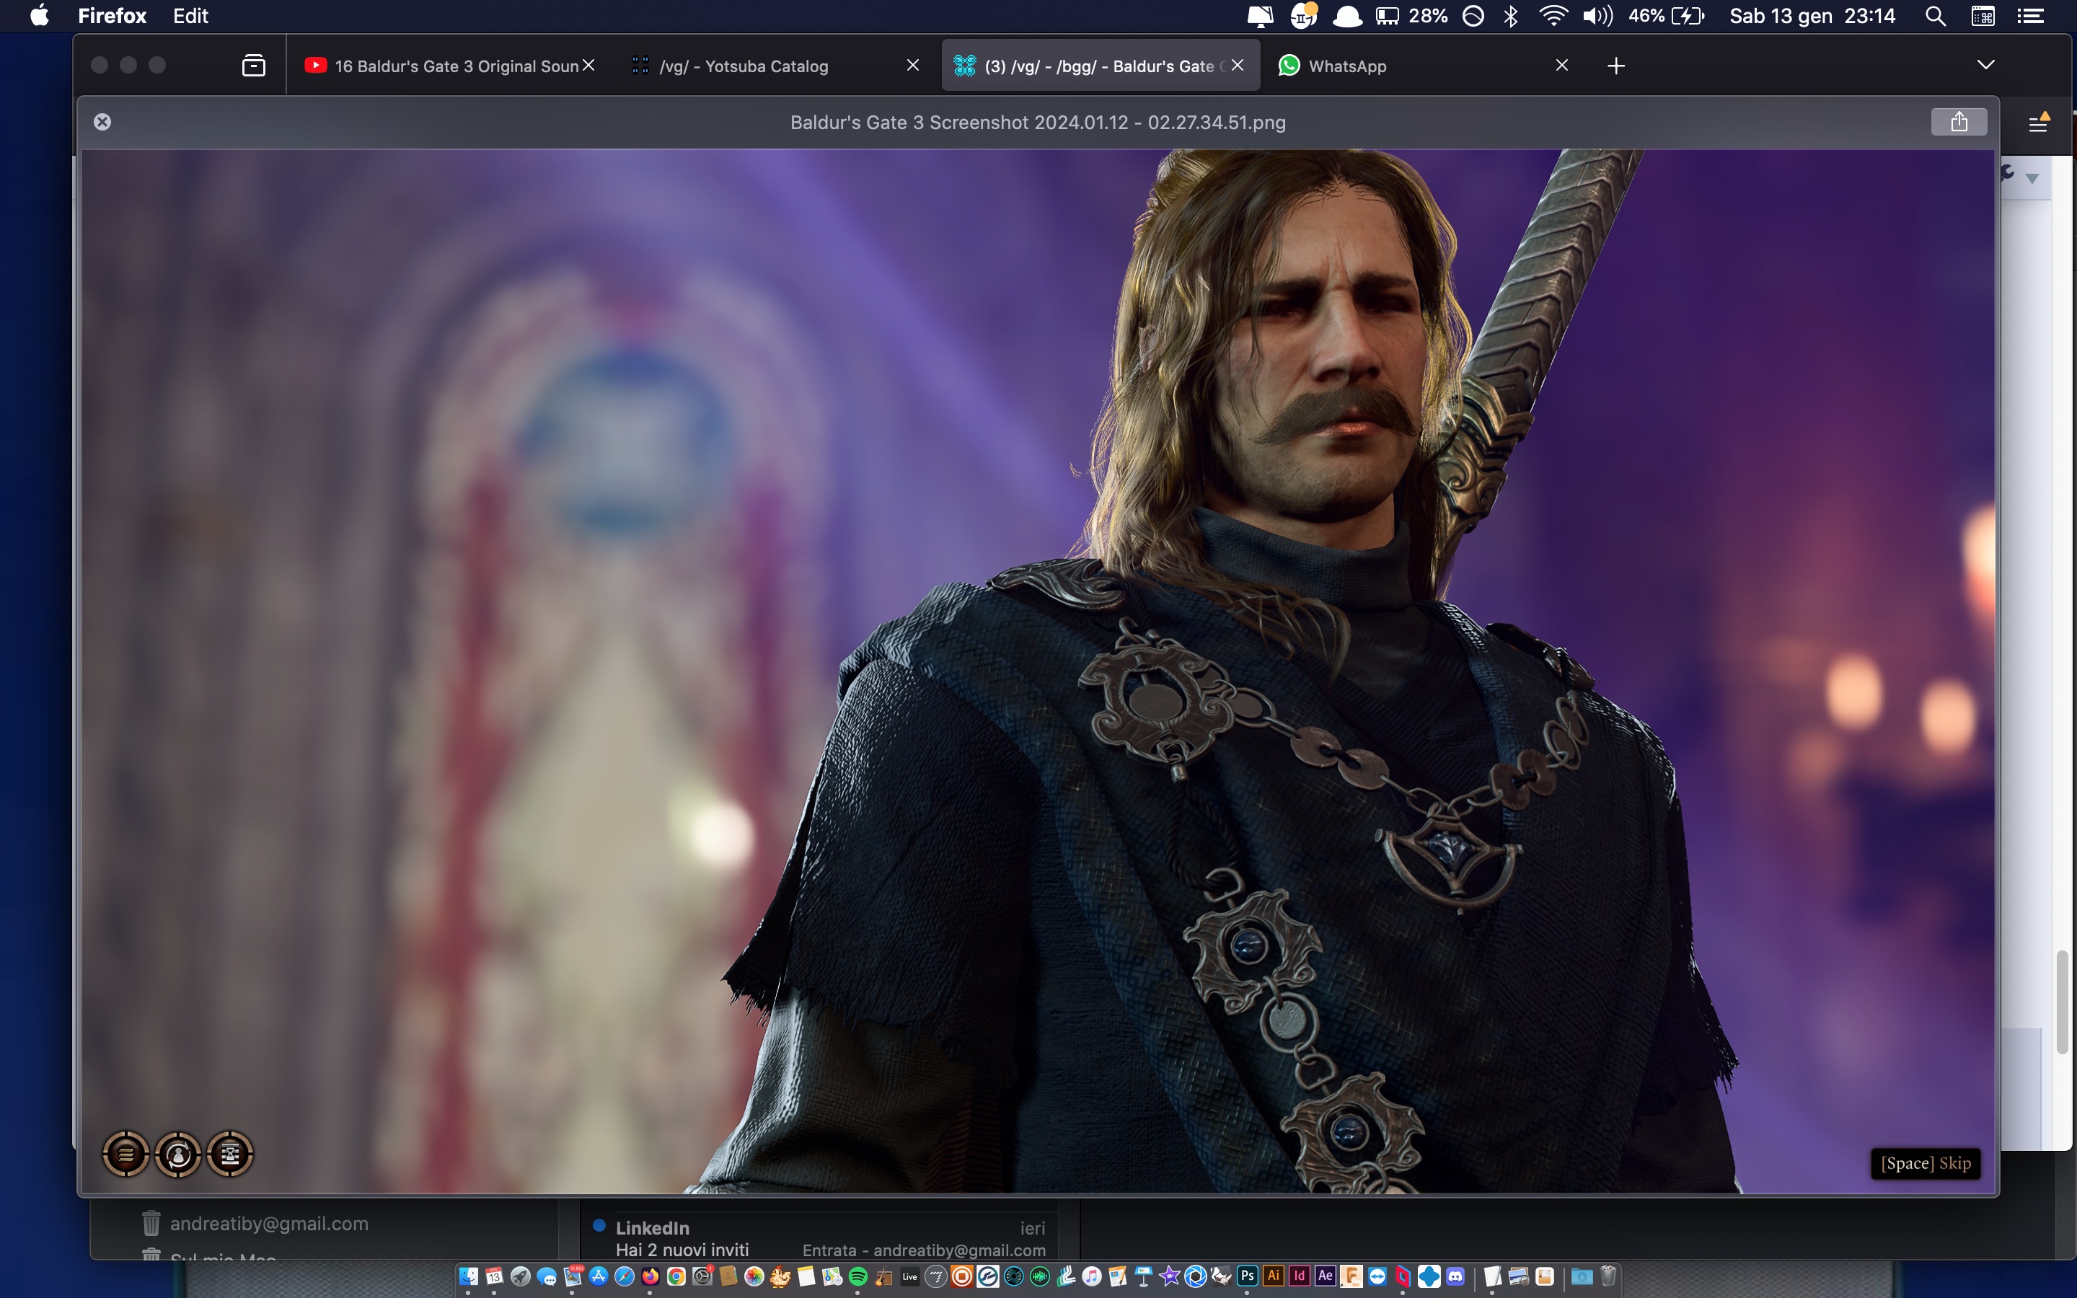
Task: Open Firefox recent browsing view icon
Action: [x=253, y=65]
